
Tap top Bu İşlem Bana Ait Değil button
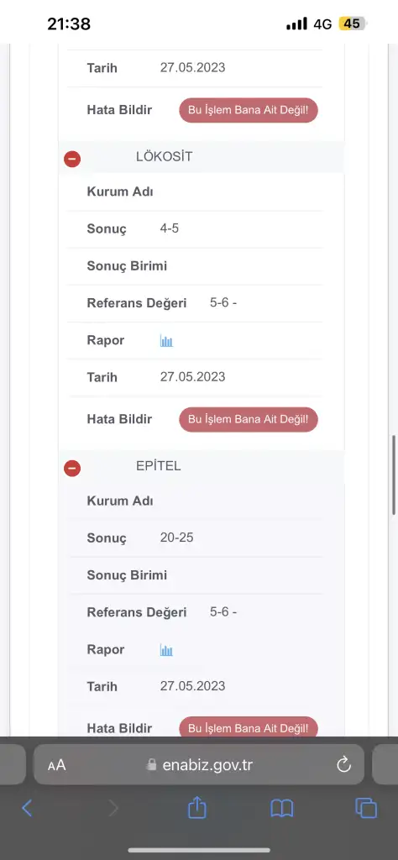(249, 110)
